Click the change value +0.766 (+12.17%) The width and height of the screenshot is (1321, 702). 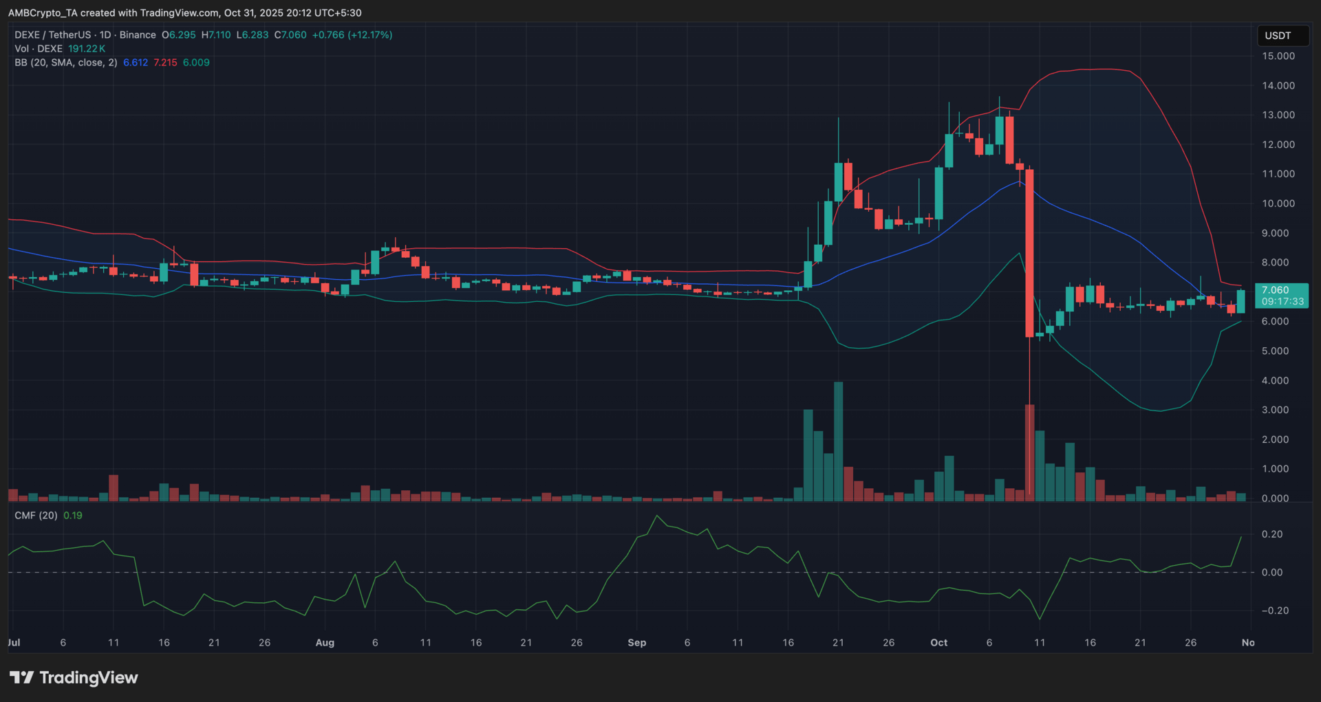352,35
